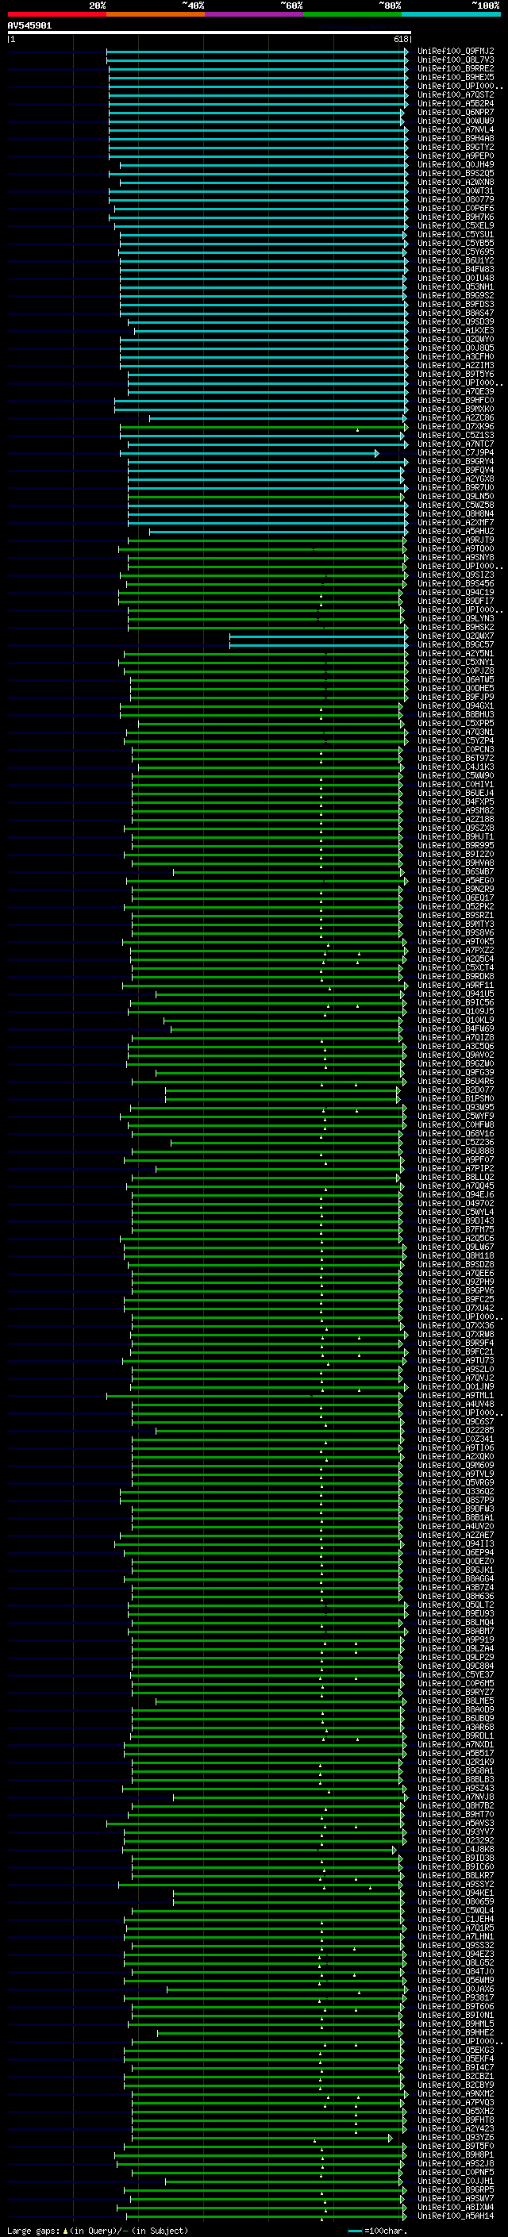Select the UniRef100_B9HML5 label
Image resolution: width=508 pixels, height=2237 pixels.
point(456,2024)
